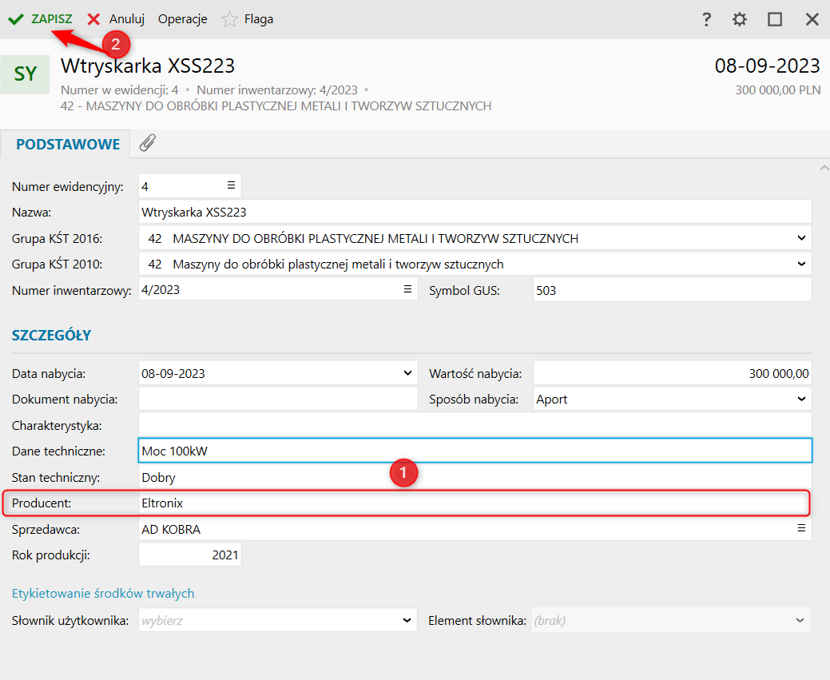
Task: Open settings with the gear icon
Action: point(741,20)
